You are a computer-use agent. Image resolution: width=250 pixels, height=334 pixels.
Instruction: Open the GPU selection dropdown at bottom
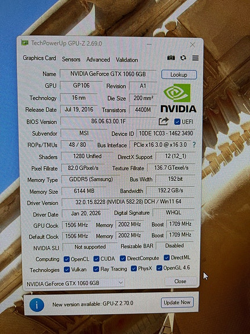[x=75, y=283]
